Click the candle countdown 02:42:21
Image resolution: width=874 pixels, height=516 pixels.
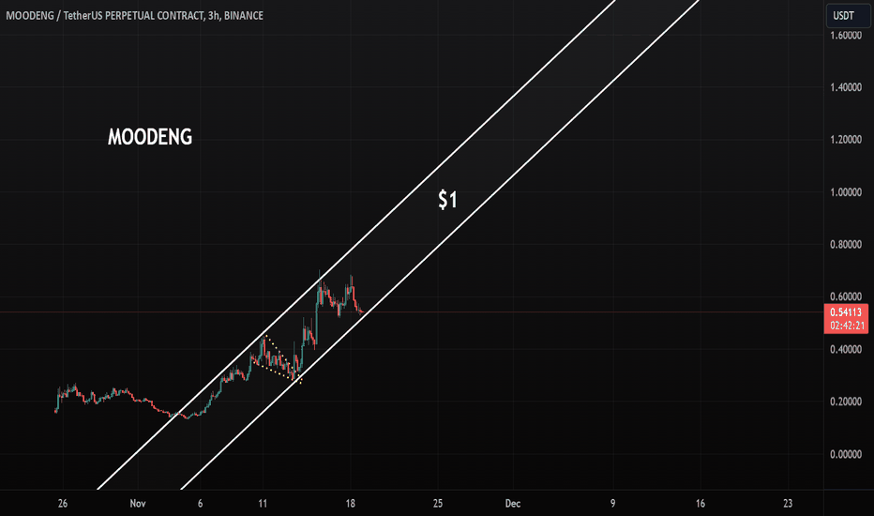pos(846,326)
